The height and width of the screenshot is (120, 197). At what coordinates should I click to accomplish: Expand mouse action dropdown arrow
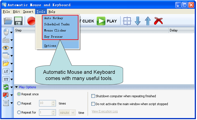point(12,33)
